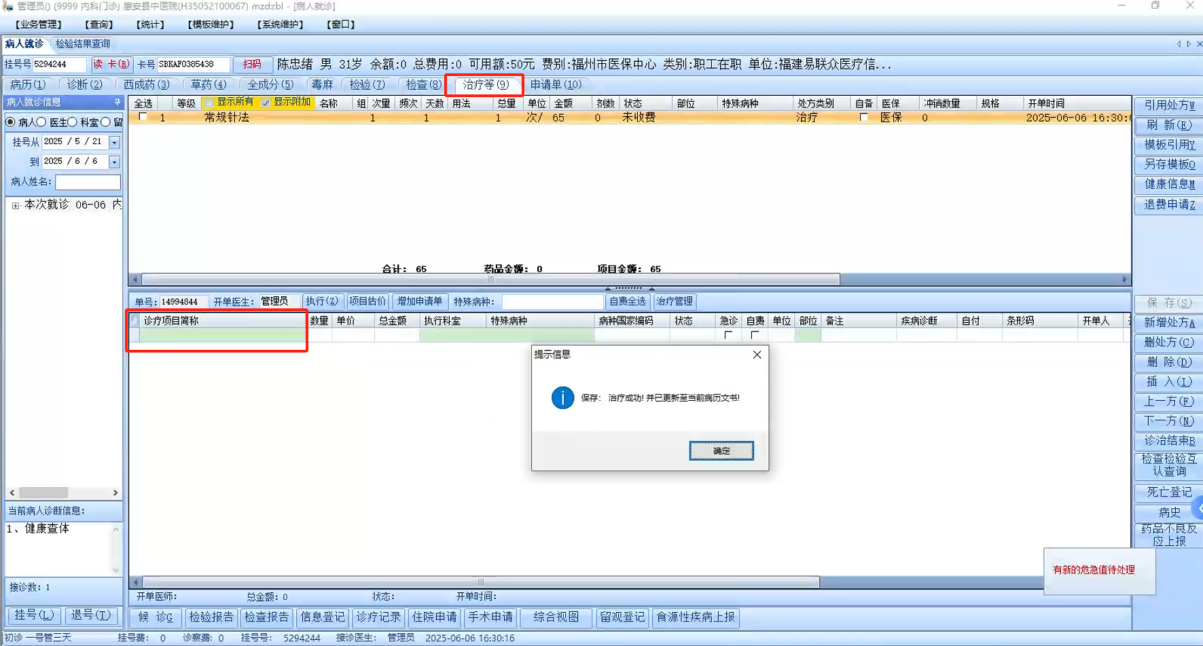Screen dimensions: 1203x646
Task: Click 引用处方 on the right panel
Action: pyautogui.click(x=1168, y=105)
